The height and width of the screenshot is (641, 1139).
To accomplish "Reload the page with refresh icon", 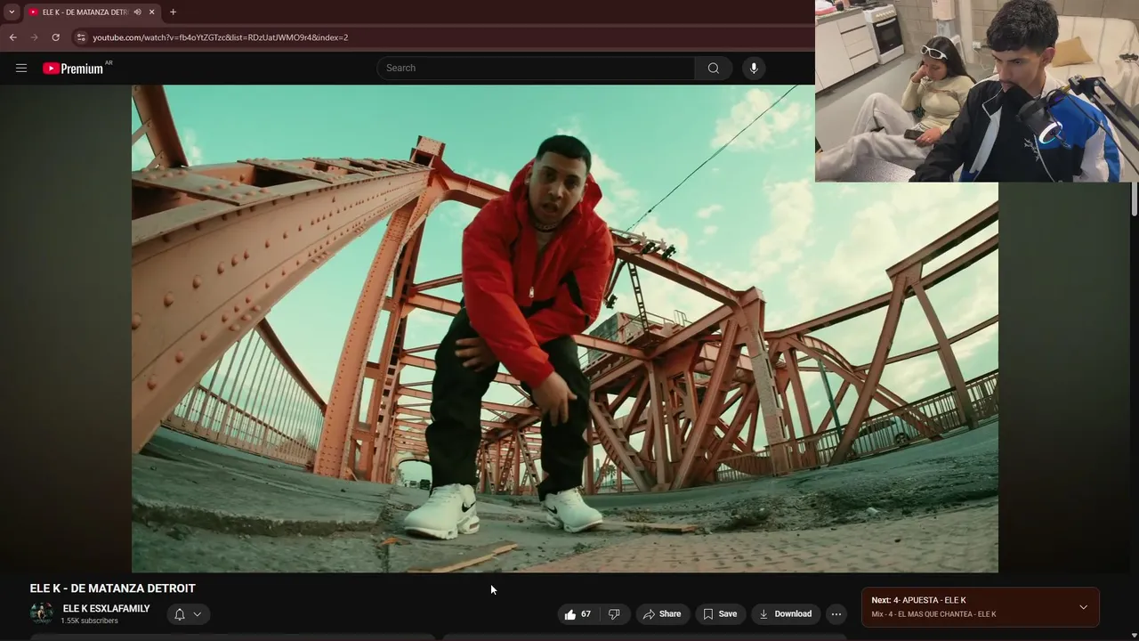I will coord(55,37).
